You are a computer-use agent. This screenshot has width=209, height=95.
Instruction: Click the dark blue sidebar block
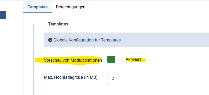(x=3, y=15)
